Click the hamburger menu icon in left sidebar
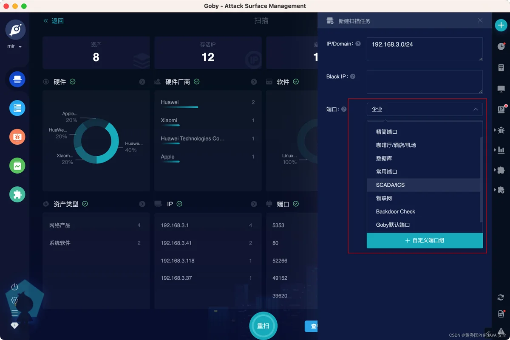Viewport: 510px width, 340px height. coord(14,313)
